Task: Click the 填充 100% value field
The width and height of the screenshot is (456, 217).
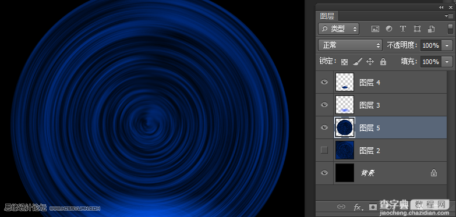Action: [x=431, y=62]
